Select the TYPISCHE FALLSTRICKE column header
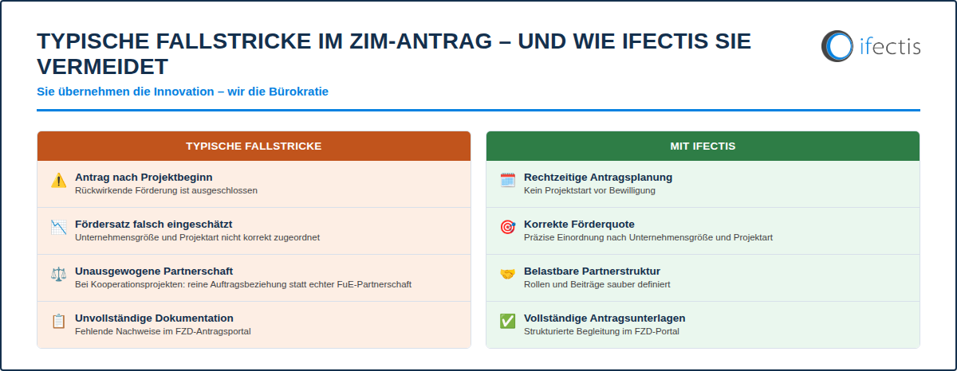The width and height of the screenshot is (957, 371). coord(254,146)
